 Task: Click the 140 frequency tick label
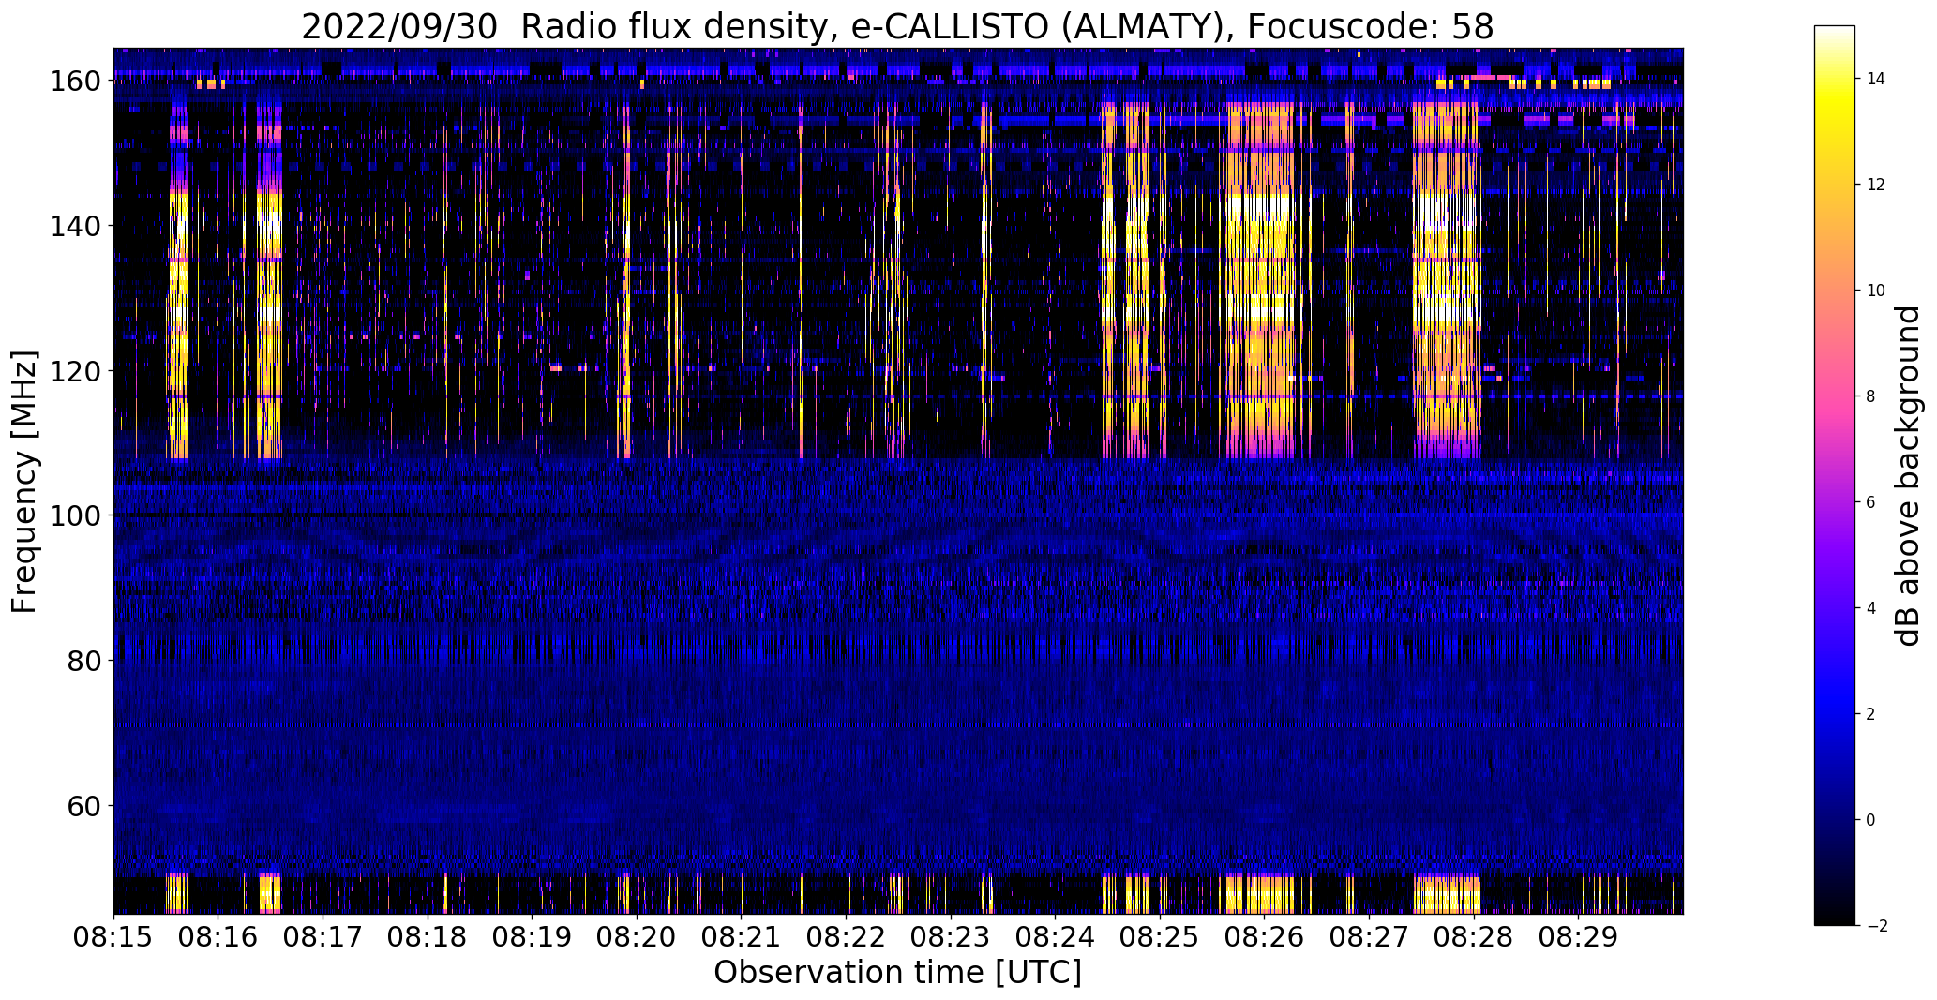tap(75, 226)
